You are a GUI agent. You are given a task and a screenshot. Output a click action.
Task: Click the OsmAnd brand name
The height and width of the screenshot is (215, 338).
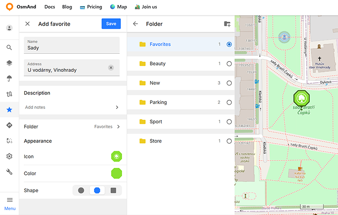[x=26, y=7]
